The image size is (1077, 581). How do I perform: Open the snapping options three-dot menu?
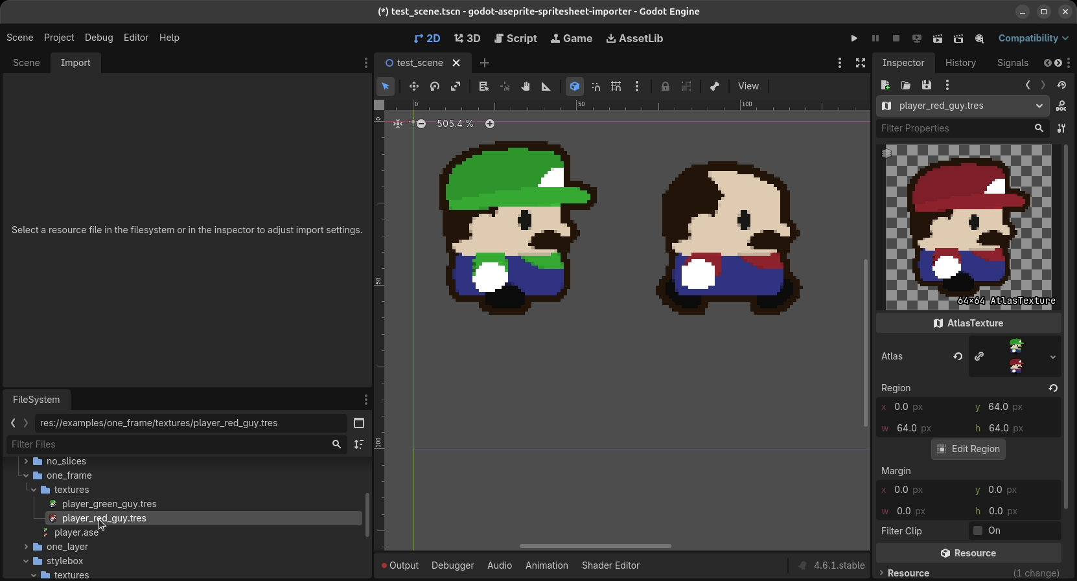(638, 86)
